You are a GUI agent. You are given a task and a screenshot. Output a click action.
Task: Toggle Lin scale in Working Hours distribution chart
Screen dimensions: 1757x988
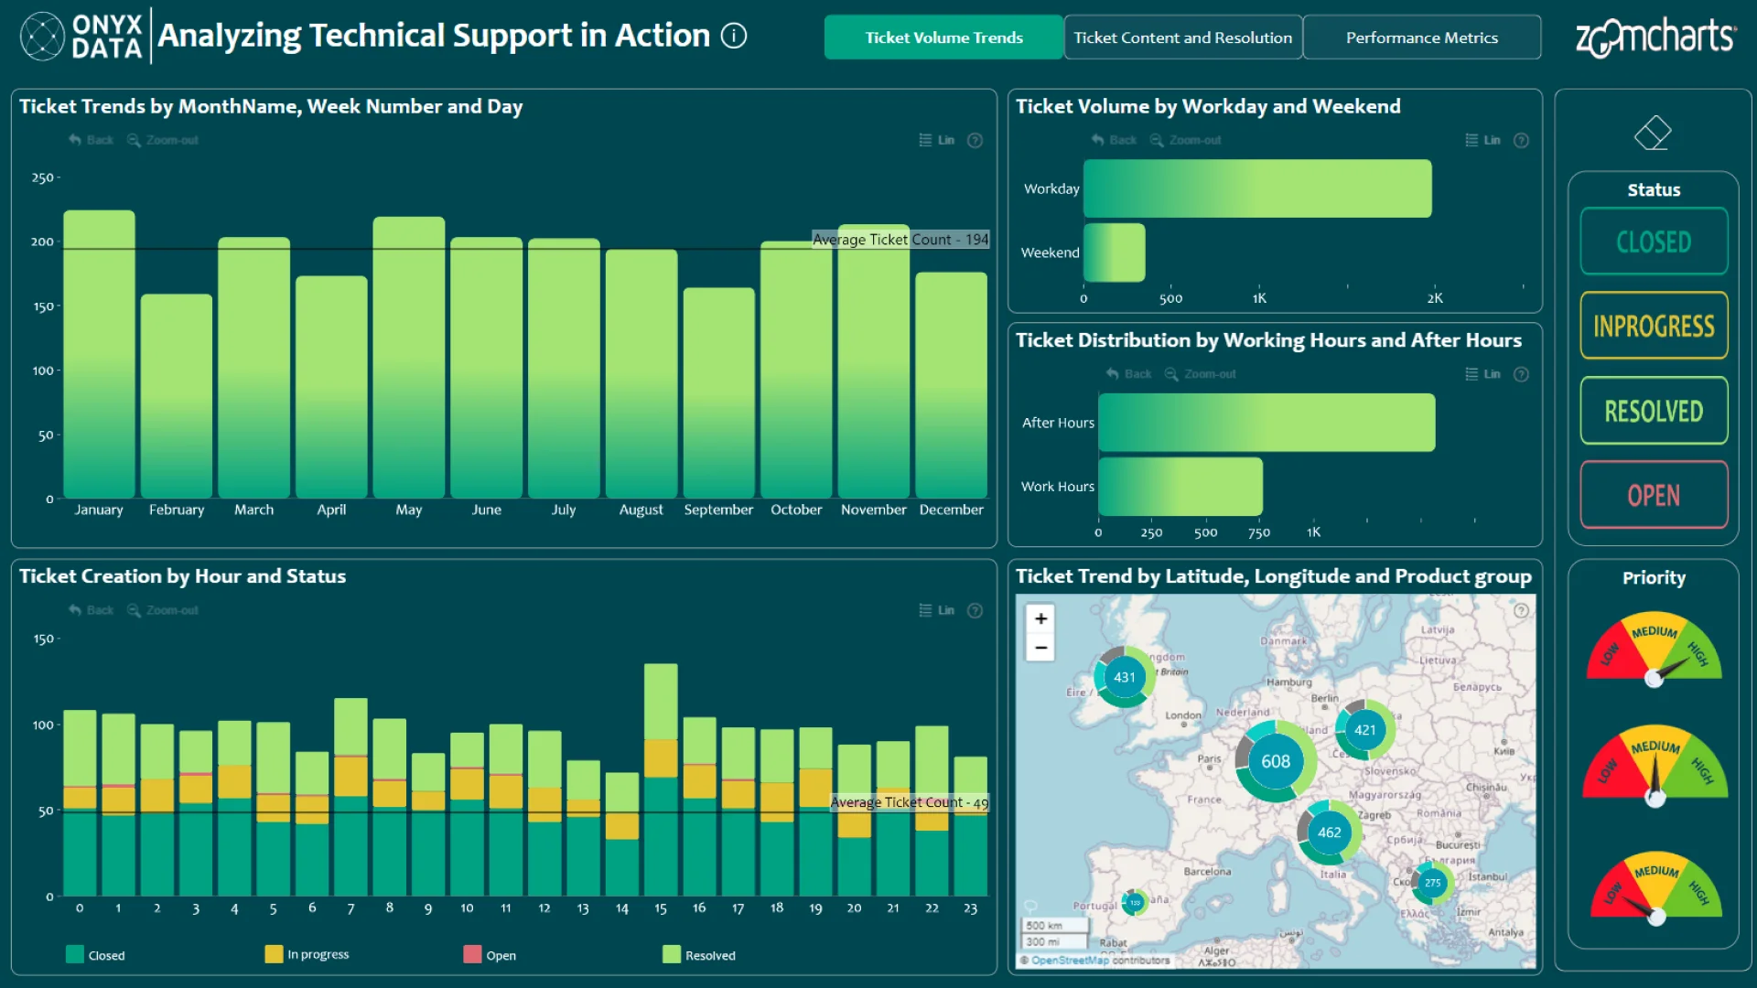1483,374
